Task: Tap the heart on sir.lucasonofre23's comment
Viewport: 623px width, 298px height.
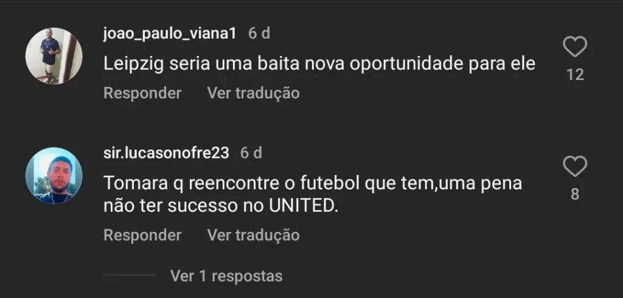Action: tap(575, 166)
